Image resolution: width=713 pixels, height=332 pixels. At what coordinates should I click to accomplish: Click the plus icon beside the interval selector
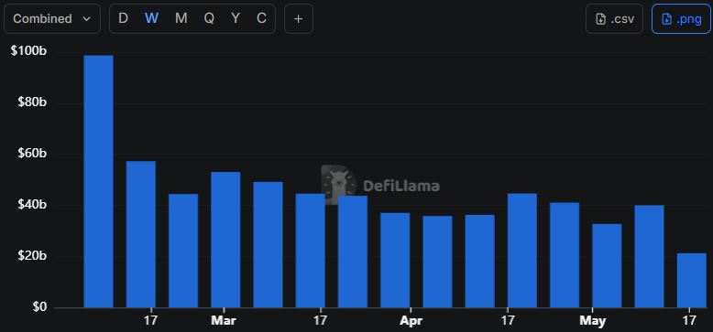(x=298, y=18)
